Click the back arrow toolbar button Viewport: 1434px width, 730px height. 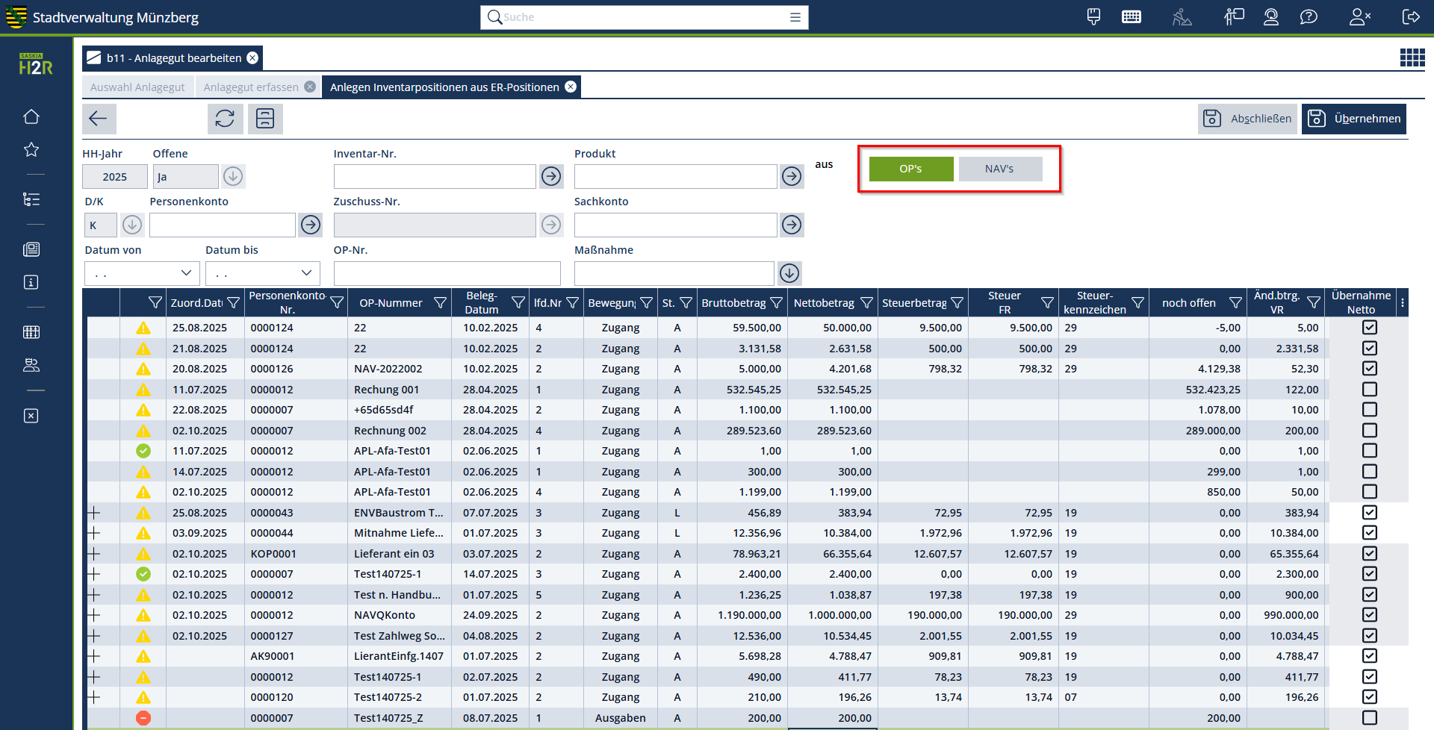[x=98, y=119]
